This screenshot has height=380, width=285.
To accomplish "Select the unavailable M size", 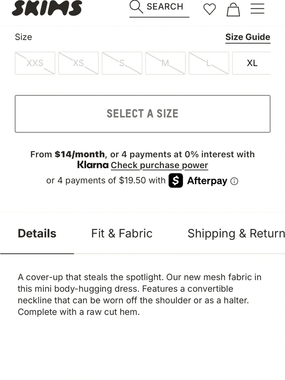I will (x=165, y=63).
